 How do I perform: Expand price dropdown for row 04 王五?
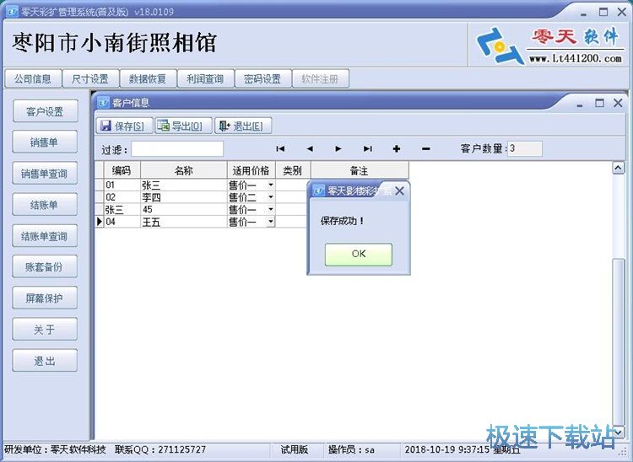click(271, 222)
